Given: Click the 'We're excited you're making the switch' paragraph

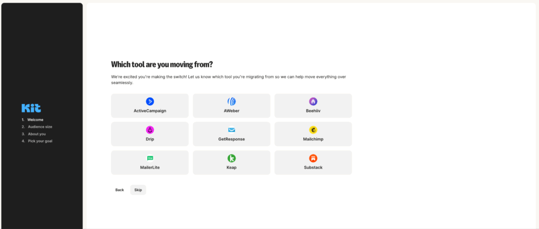Looking at the screenshot, I should pyautogui.click(x=228, y=79).
